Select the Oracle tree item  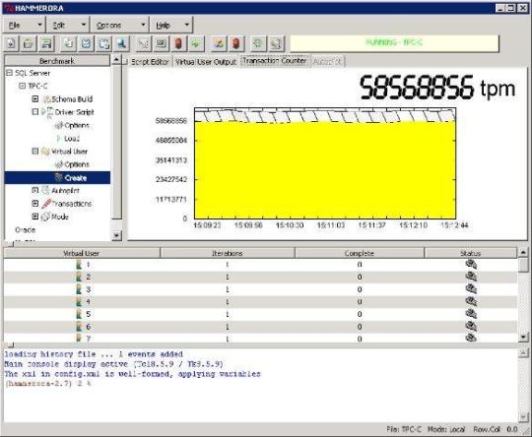point(25,230)
